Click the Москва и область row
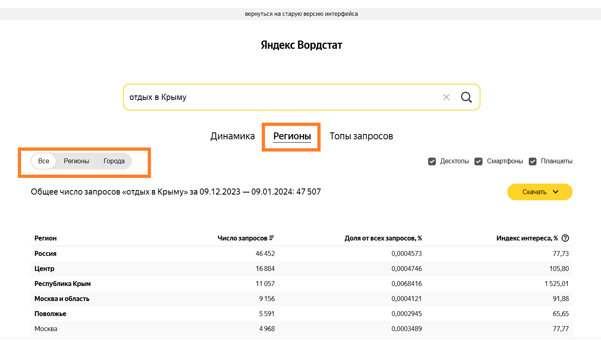601x340 pixels. [302, 299]
